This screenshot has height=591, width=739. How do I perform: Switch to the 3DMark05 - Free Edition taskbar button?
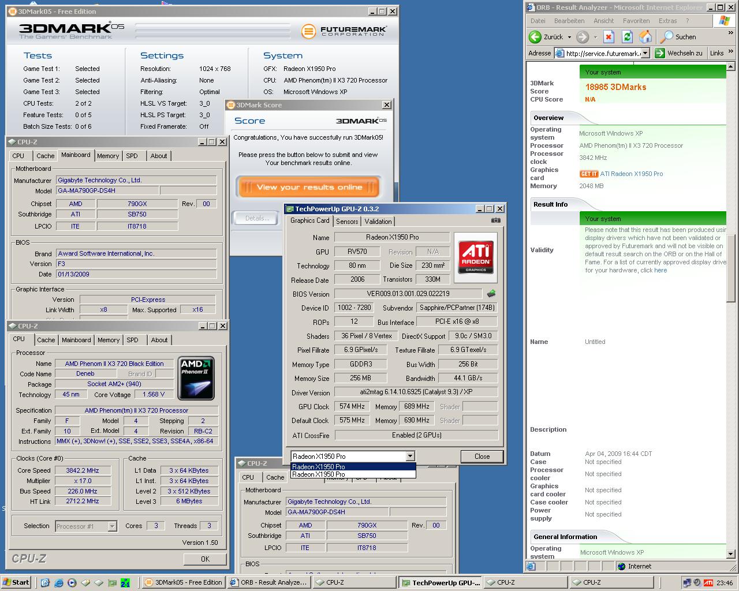[x=184, y=582]
